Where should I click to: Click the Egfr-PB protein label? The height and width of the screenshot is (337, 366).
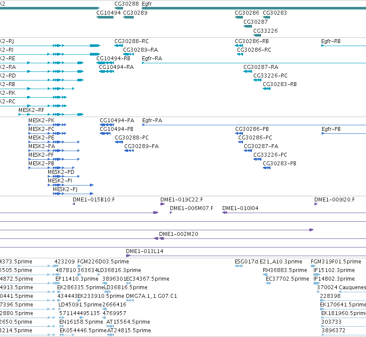click(x=331, y=129)
